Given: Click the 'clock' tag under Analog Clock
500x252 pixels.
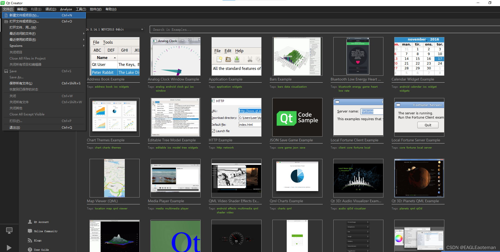Looking at the screenshot, I should (x=180, y=87).
